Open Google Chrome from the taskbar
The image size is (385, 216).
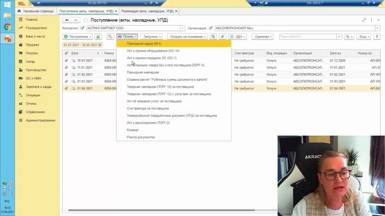pos(7,27)
